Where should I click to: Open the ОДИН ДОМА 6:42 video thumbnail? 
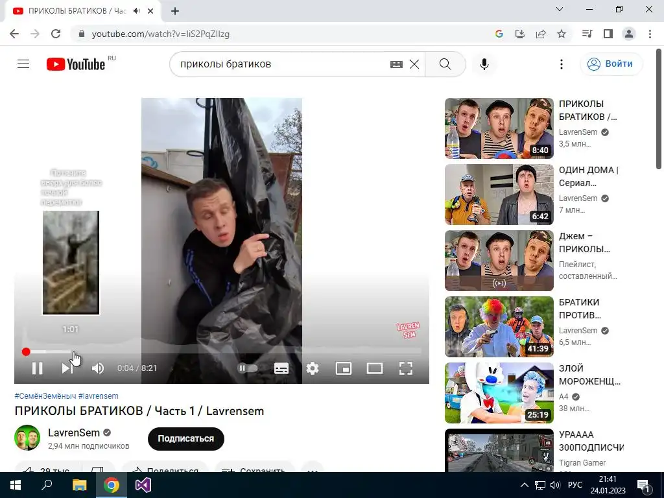click(x=499, y=195)
